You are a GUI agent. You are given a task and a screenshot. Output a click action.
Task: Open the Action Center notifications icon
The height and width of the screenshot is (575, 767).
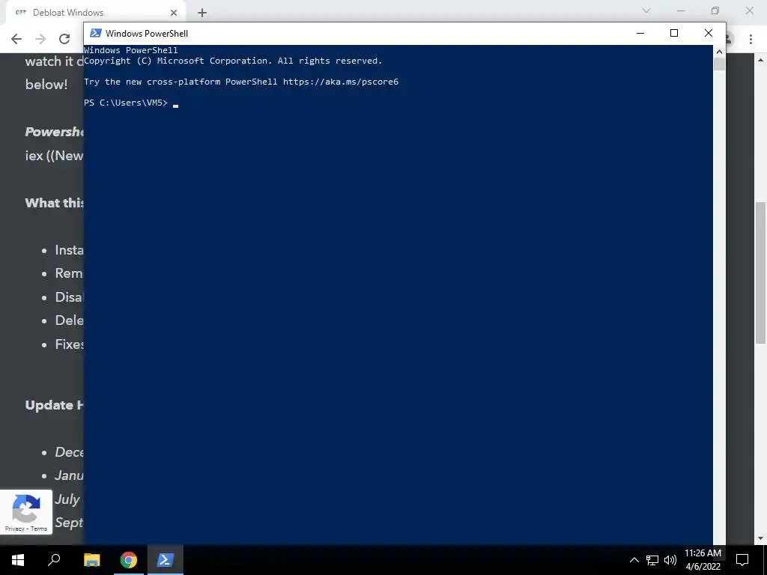pyautogui.click(x=742, y=560)
